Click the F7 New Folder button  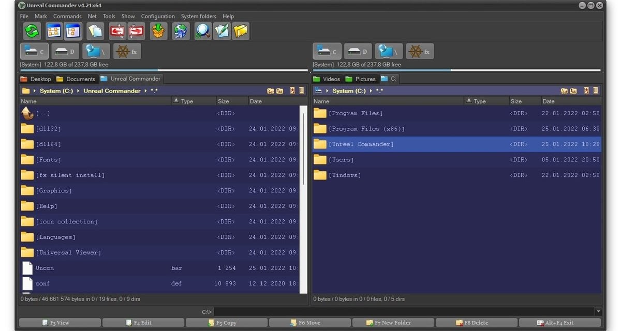click(x=393, y=323)
